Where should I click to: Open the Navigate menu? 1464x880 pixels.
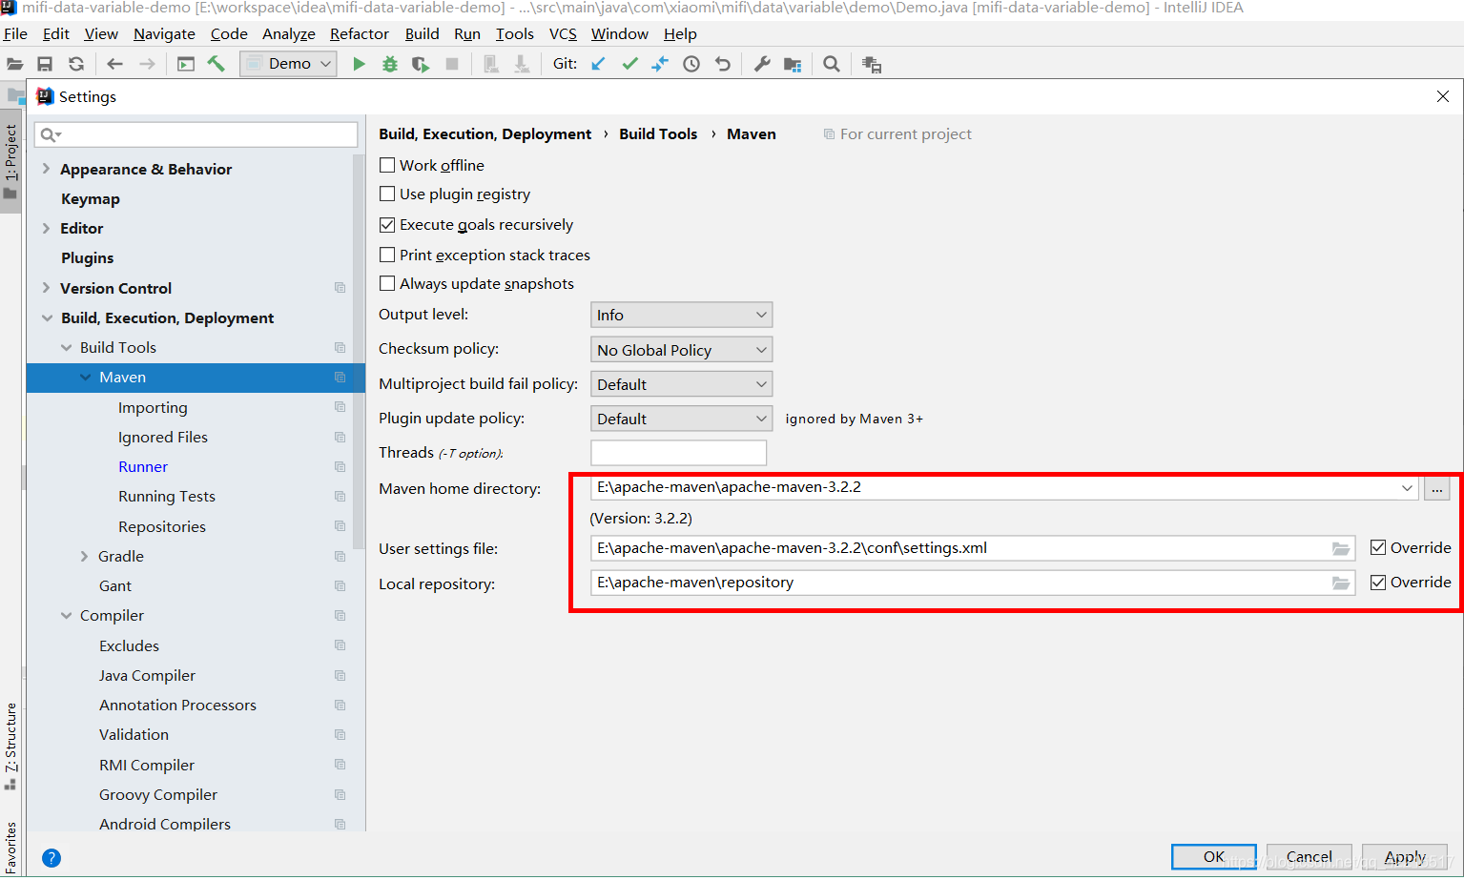[x=164, y=33]
